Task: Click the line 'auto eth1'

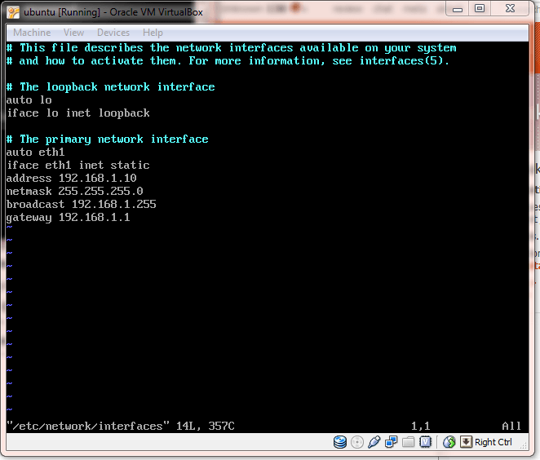Action: point(35,153)
